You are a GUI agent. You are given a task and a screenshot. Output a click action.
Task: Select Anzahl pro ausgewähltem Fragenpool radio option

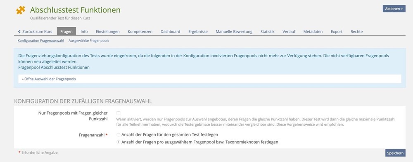coord(118,142)
